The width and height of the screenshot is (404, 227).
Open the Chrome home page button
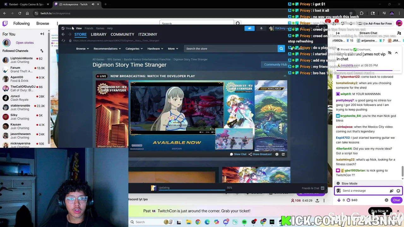click(27, 13)
